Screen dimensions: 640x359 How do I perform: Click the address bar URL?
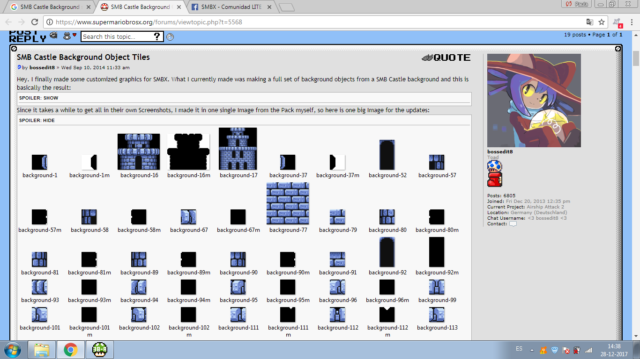(149, 22)
